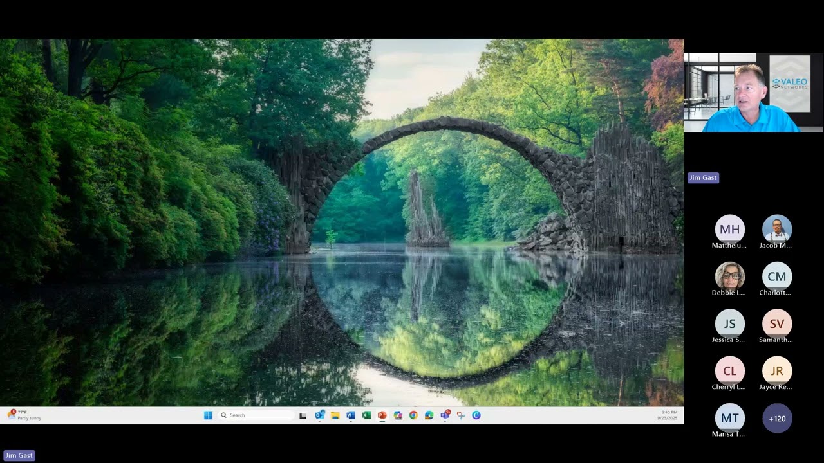824x463 pixels.
Task: Open Microsoft Edge from the taskbar
Action: [x=429, y=415]
